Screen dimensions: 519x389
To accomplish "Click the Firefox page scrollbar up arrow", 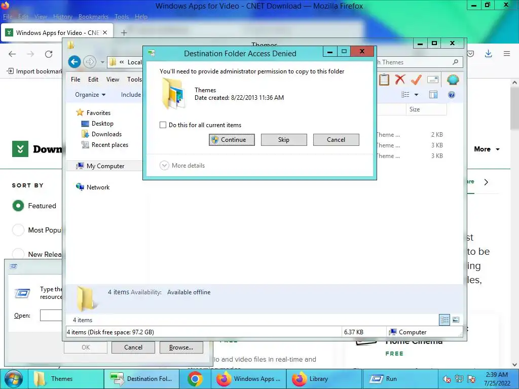I will click(x=514, y=83).
